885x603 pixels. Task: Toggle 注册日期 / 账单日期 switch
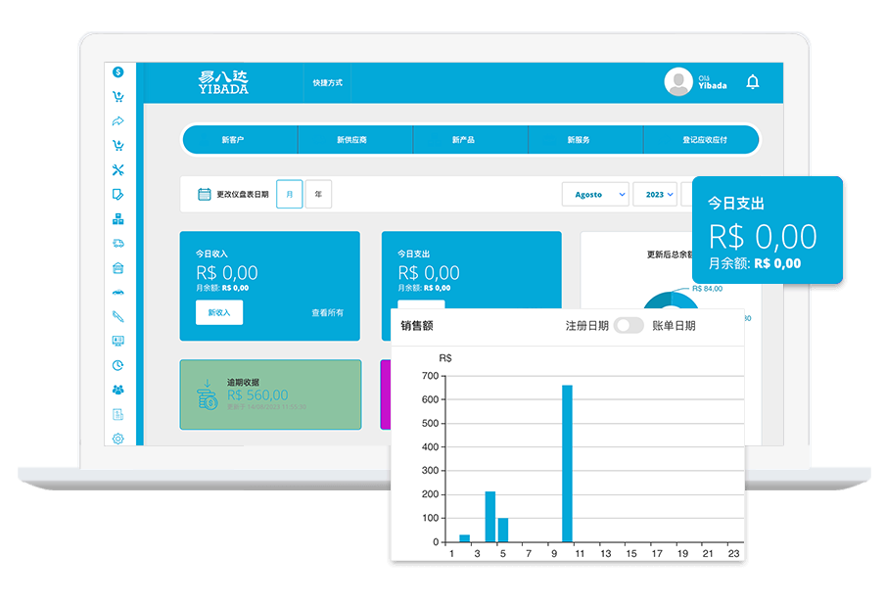click(x=629, y=326)
